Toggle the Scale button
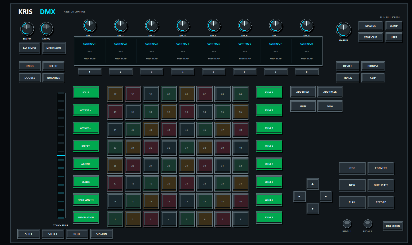This screenshot has width=412, height=245. click(86, 92)
